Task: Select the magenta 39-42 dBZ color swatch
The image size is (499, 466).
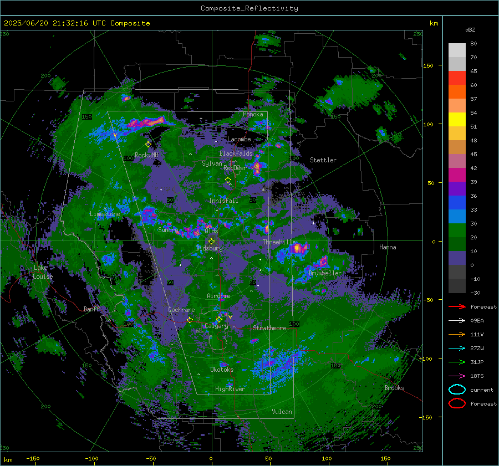Action: pos(457,175)
